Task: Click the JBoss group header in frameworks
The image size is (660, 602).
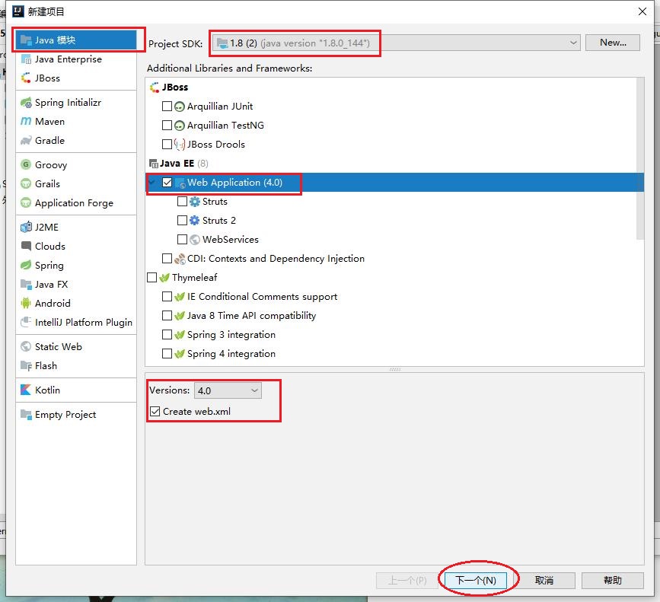Action: (169, 87)
